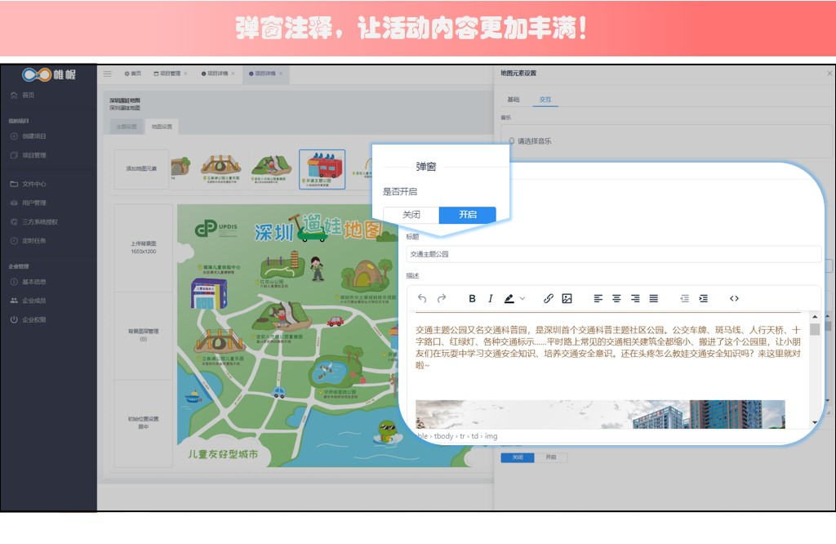Click the 'img' element in the editor path
This screenshot has width=836, height=544.
click(x=491, y=436)
